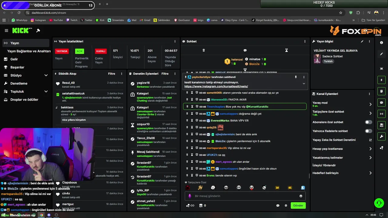388x218 pixels.
Task: Unpin the pinned message via pin icon
Action: (296, 77)
